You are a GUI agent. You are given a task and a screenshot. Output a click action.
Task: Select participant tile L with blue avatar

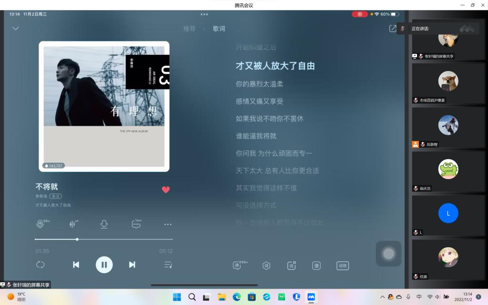(448, 216)
